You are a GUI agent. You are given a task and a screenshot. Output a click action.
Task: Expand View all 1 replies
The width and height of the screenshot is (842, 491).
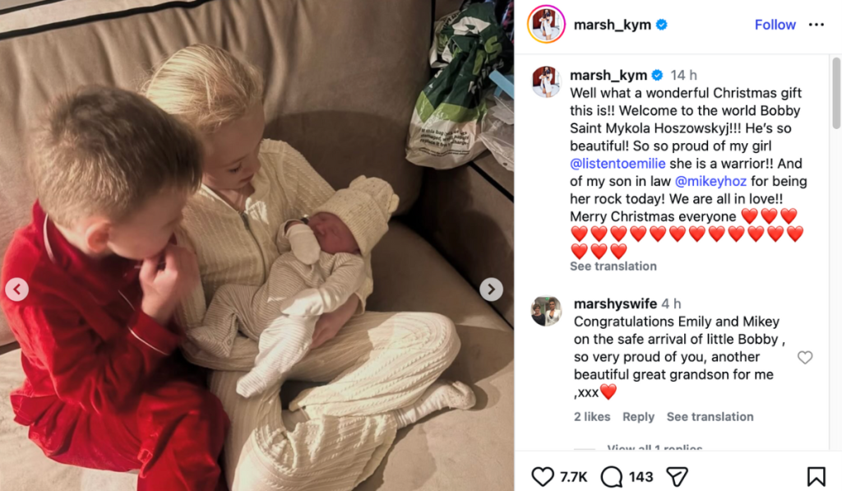[x=655, y=447]
